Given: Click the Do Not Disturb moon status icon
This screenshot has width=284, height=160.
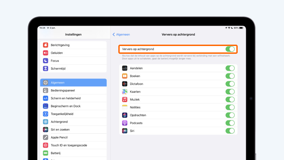Looking at the screenshot, I should (232, 28).
